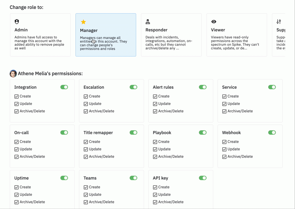The image size is (295, 209).
Task: Uncheck Create under Title remapper
Action: point(86,142)
